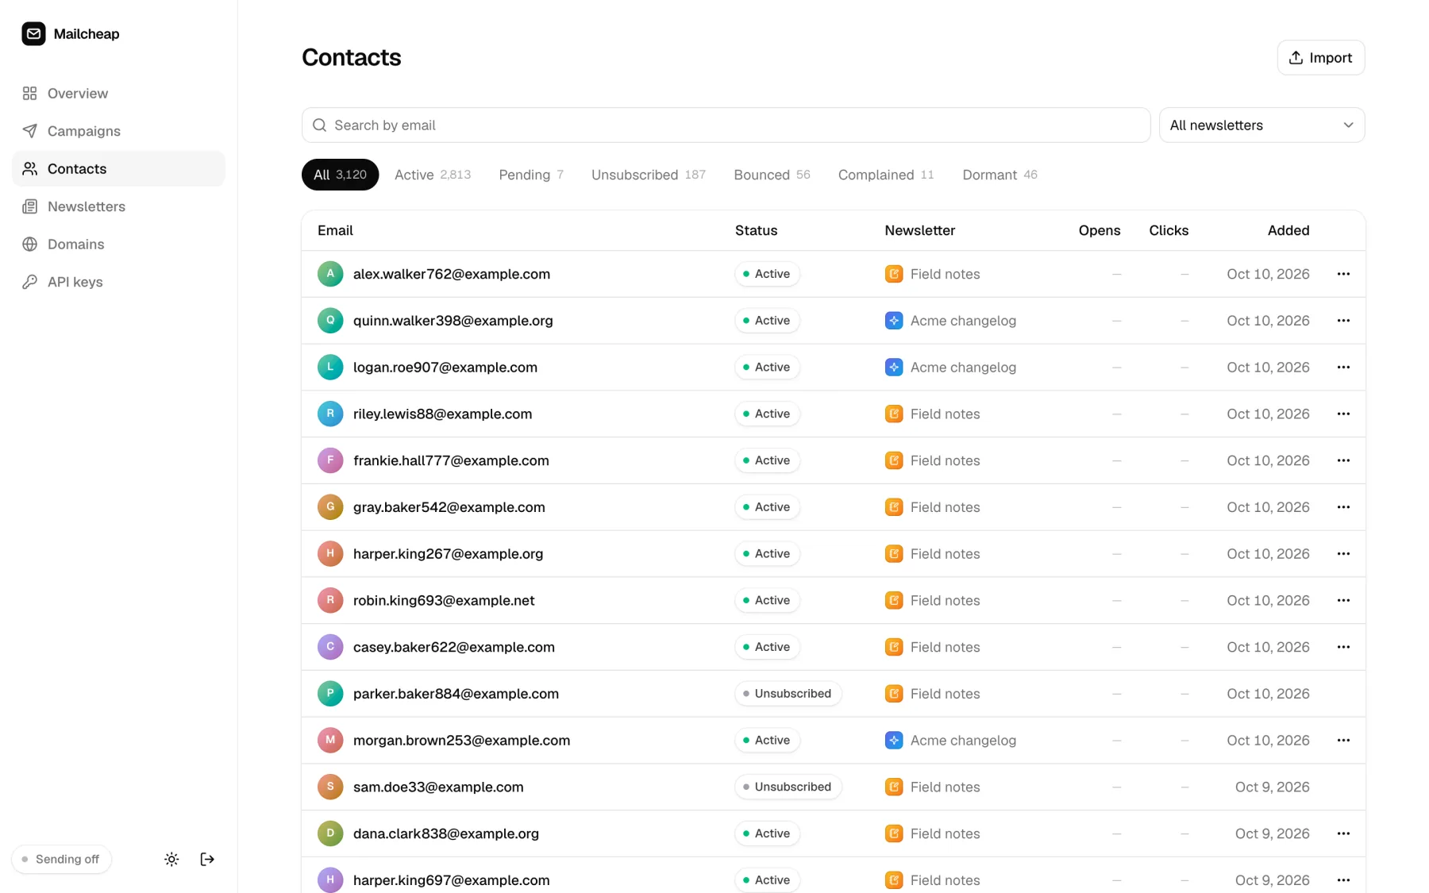1429x893 pixels.
Task: Open row menu for quinn.walker398@example.org
Action: [1343, 321]
